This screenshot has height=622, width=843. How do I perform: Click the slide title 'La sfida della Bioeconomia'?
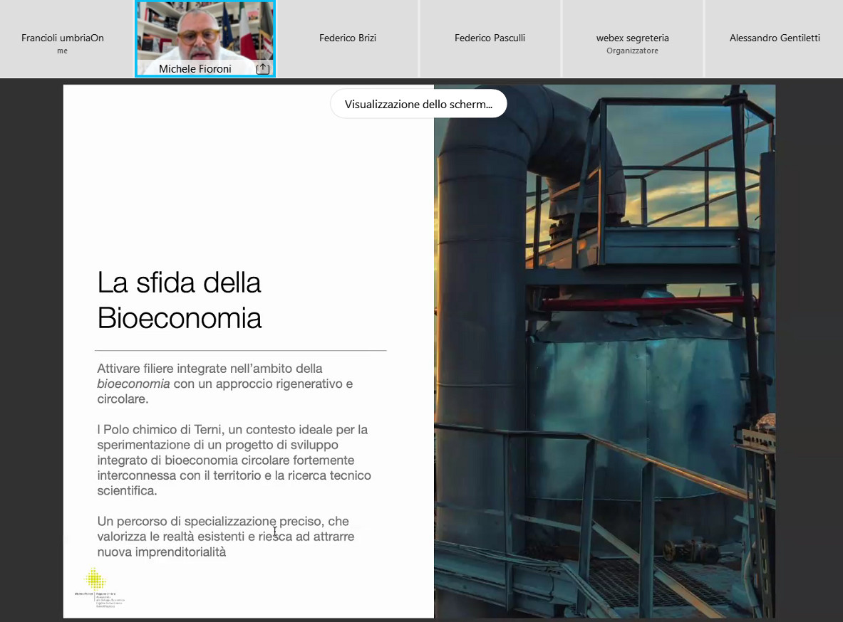(x=179, y=300)
